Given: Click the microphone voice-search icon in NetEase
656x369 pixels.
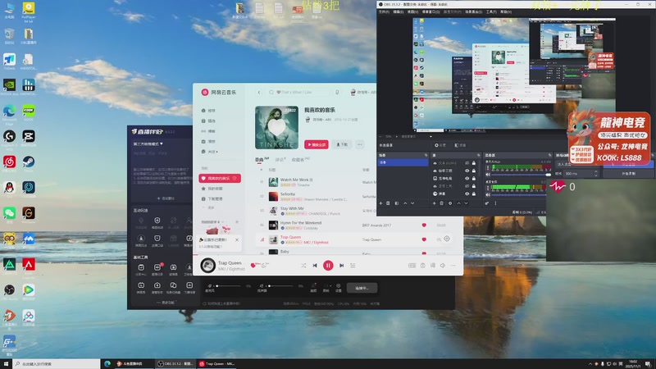Looking at the screenshot, I should point(337,92).
